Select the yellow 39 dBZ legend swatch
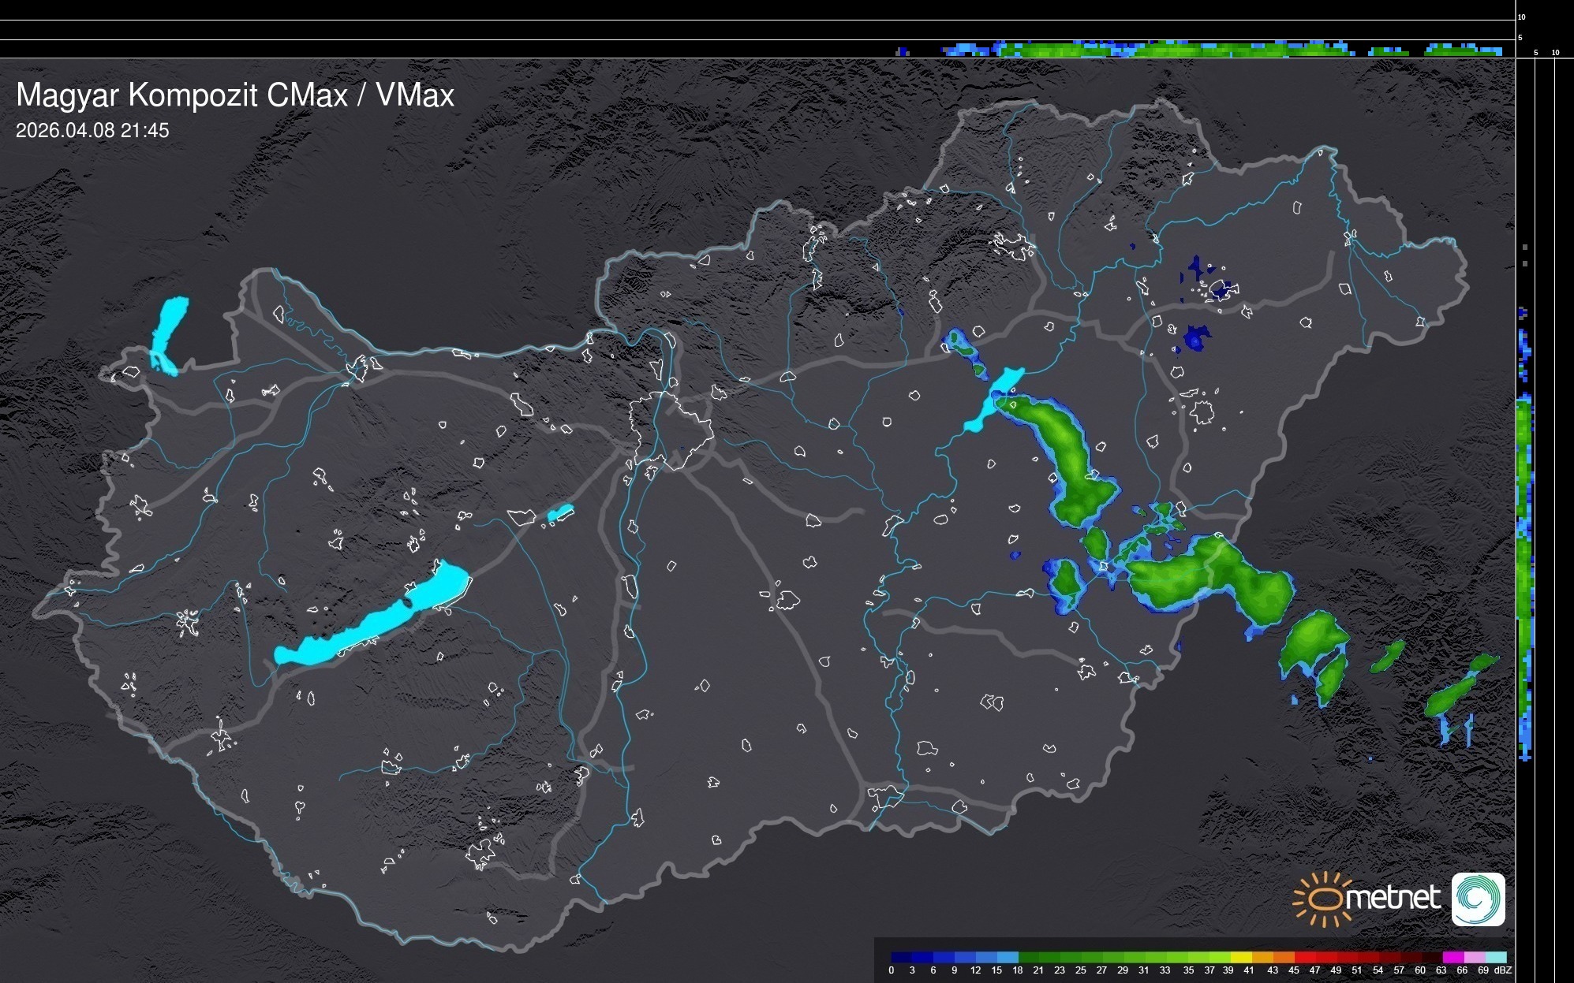Viewport: 1574px width, 983px height. click(1241, 957)
